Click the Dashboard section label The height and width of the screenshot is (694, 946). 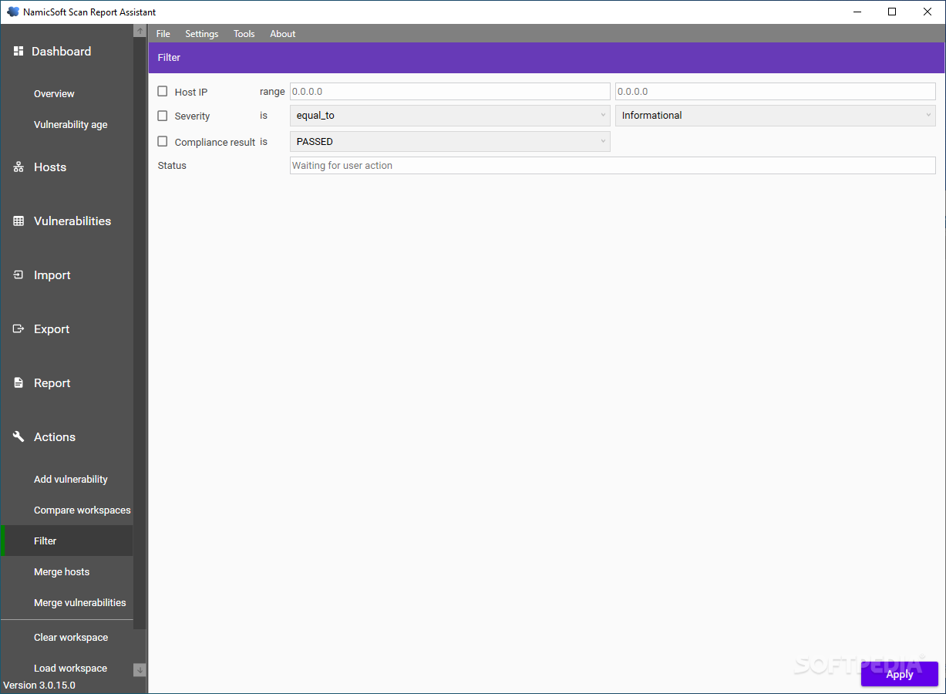[x=61, y=52]
